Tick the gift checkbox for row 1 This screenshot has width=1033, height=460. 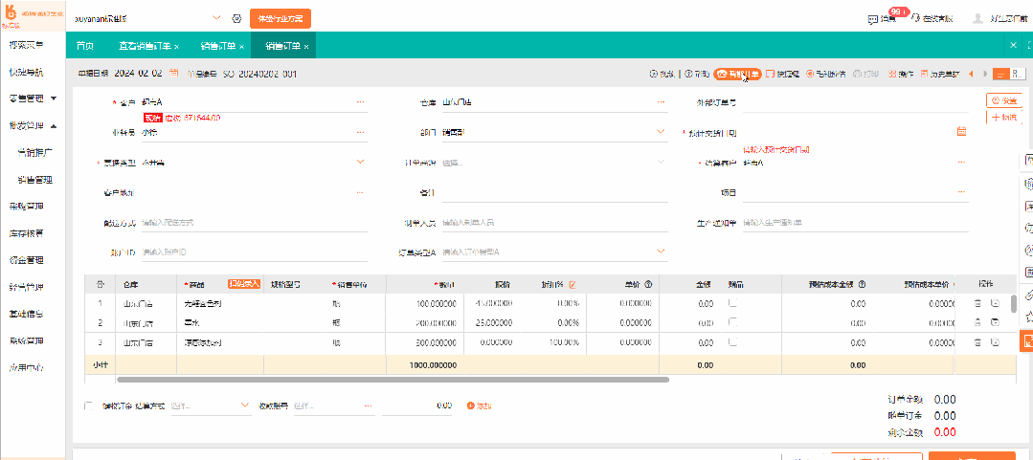pos(732,303)
